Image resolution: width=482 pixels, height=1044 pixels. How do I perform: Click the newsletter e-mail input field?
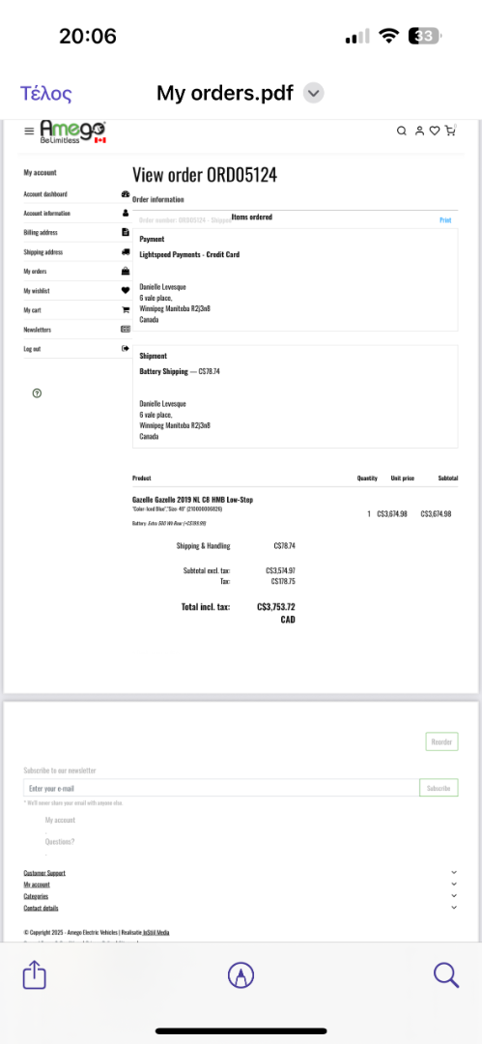click(222, 788)
